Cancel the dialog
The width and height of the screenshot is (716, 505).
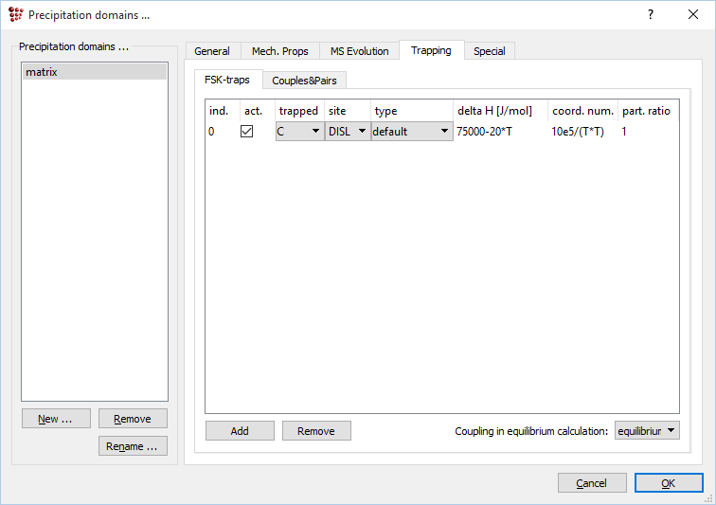[x=592, y=483]
